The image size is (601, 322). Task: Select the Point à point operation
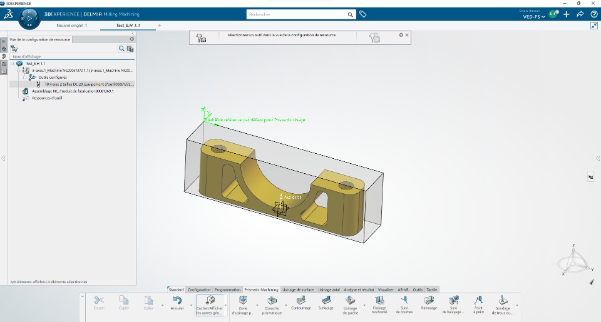(x=478, y=304)
